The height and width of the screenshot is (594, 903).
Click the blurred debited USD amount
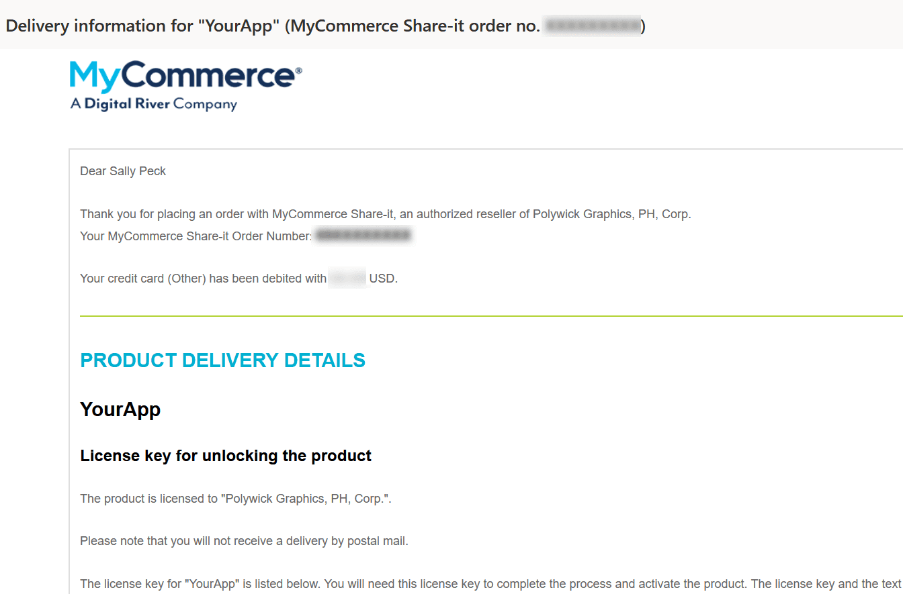(x=347, y=278)
